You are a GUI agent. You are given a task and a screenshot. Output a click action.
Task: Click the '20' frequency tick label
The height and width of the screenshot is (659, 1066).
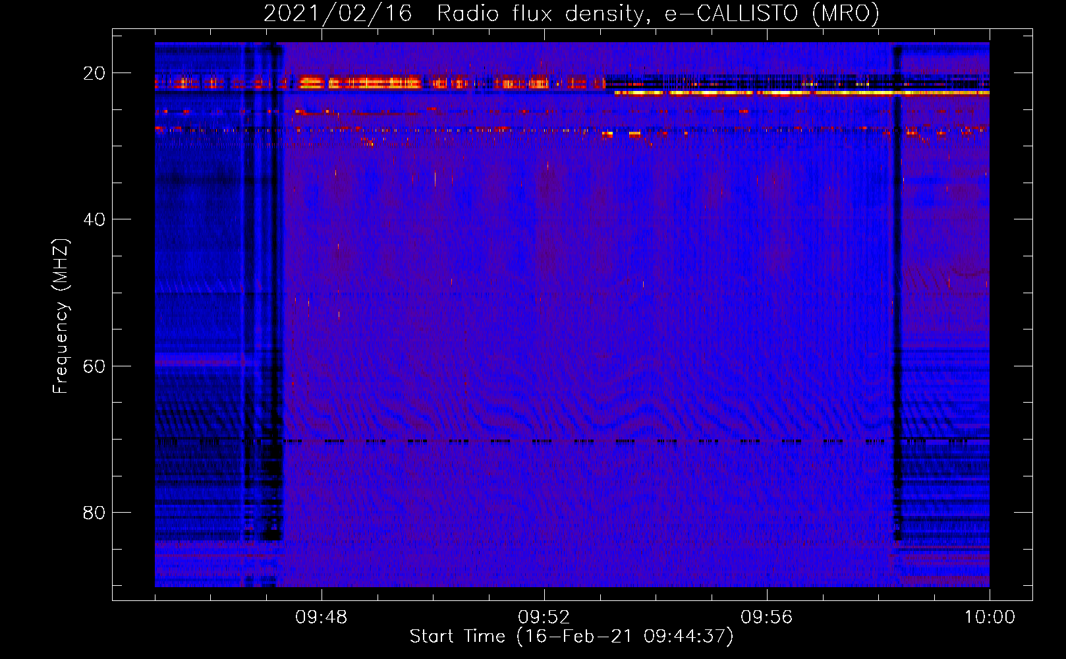[x=94, y=73]
